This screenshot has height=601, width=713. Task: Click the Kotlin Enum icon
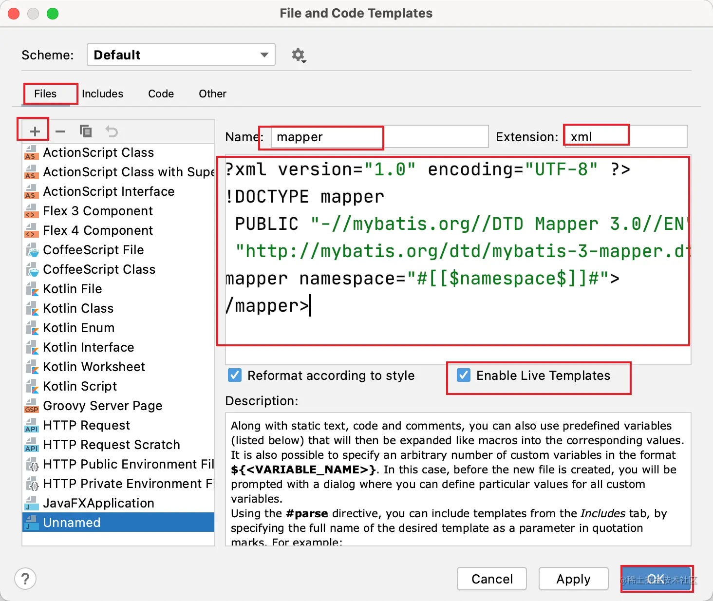pos(32,328)
